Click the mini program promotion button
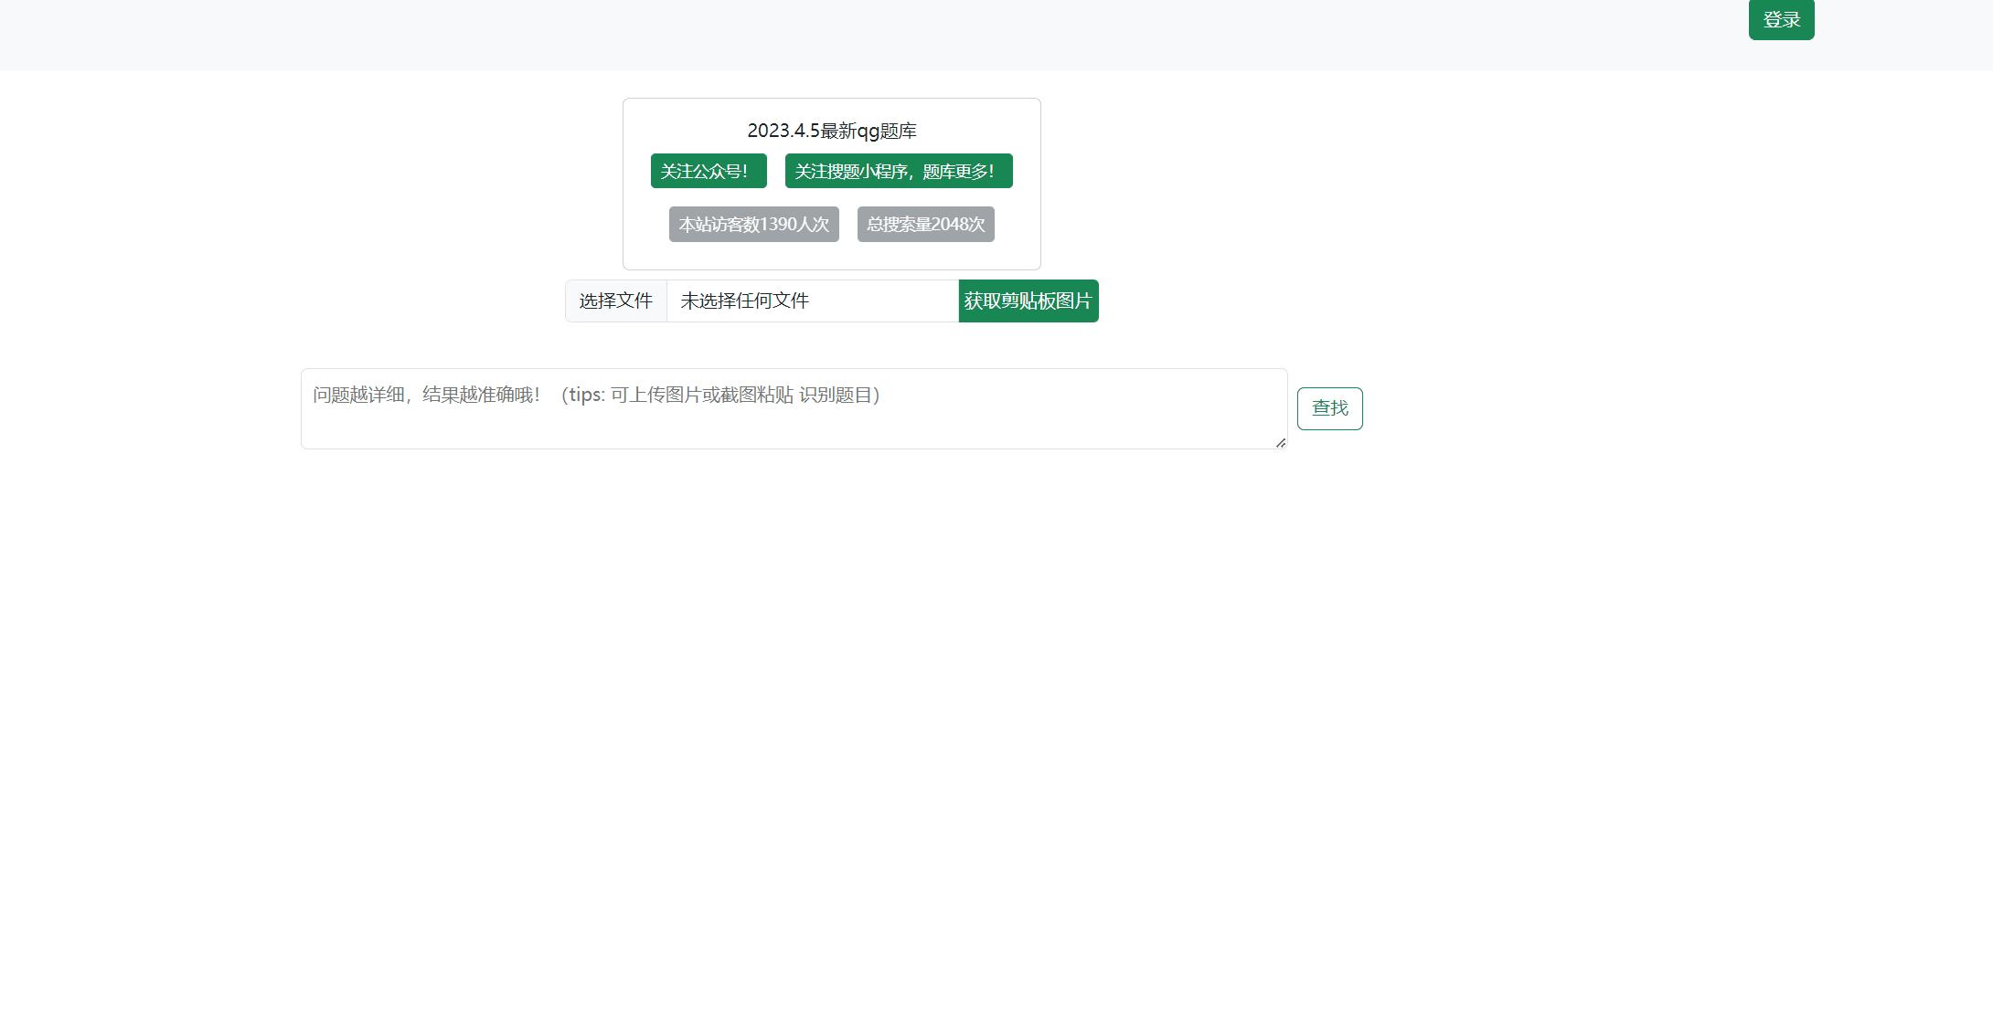 coord(898,171)
